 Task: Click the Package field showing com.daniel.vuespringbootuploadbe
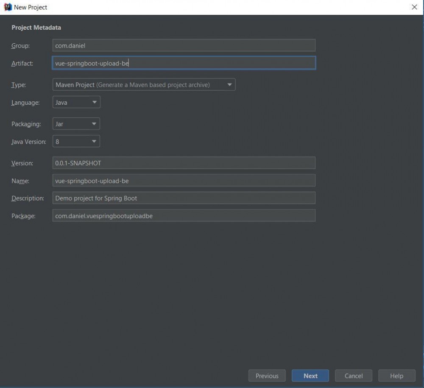pyautogui.click(x=183, y=215)
